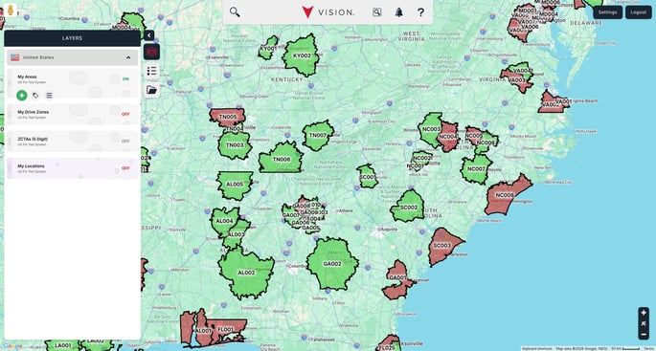The height and width of the screenshot is (351, 656).
Task: Select the red NC004 area
Action: point(447,137)
